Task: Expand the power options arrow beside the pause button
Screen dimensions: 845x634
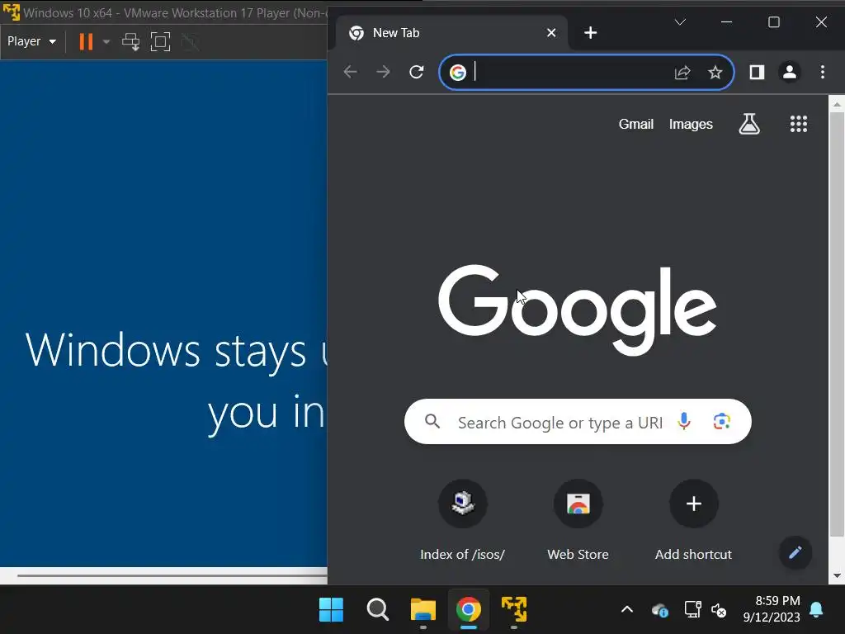Action: coord(106,41)
